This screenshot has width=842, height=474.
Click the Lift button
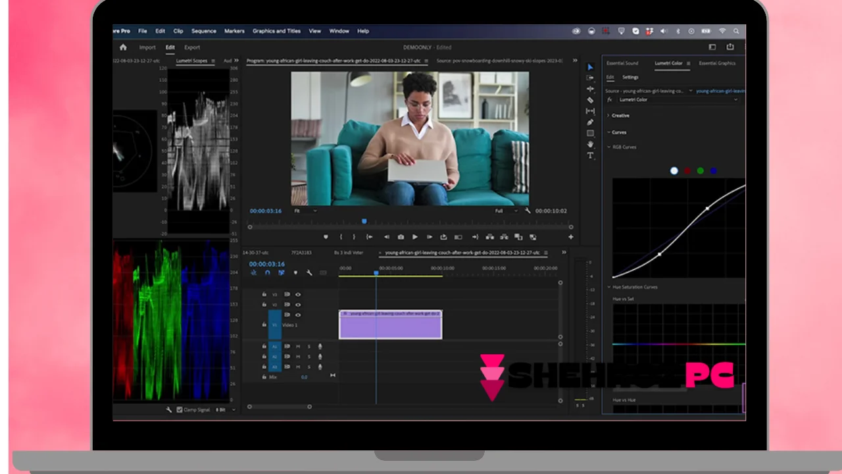coord(489,237)
